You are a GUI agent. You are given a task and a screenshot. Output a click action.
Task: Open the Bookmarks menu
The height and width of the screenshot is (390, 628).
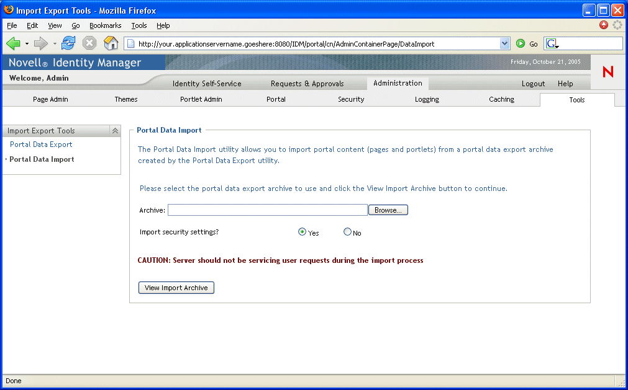[x=106, y=25]
